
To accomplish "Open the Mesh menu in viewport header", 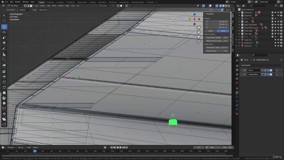I will (54, 6).
